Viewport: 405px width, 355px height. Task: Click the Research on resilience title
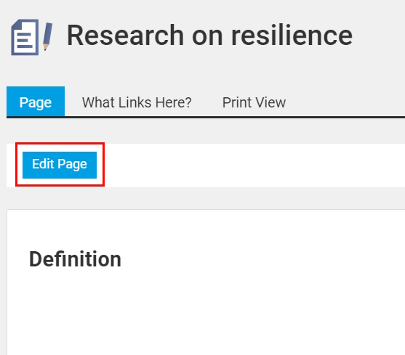pos(209,36)
